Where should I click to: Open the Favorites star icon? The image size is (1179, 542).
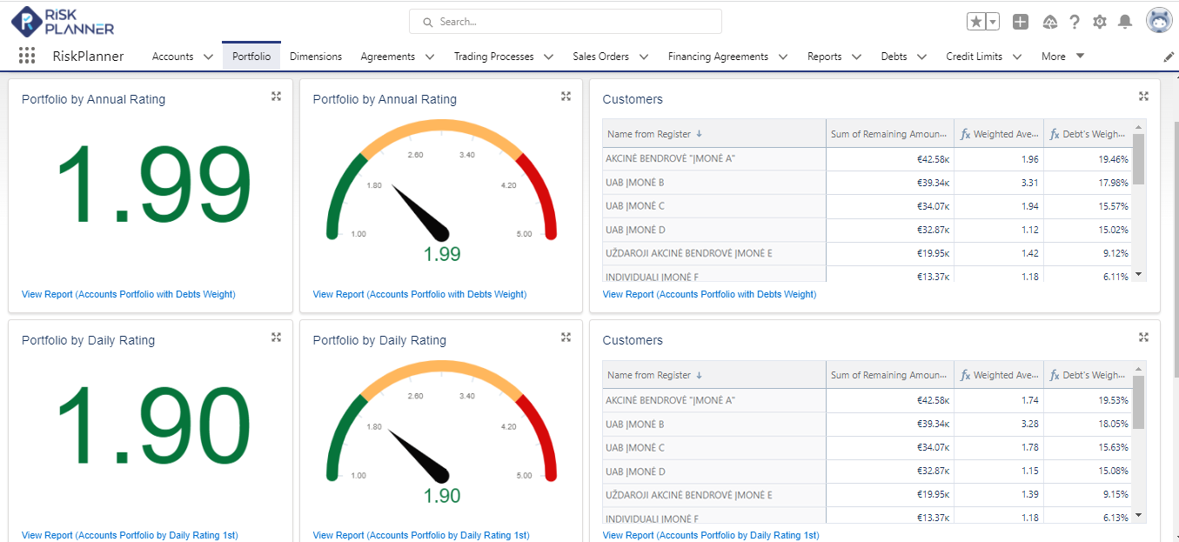(976, 22)
